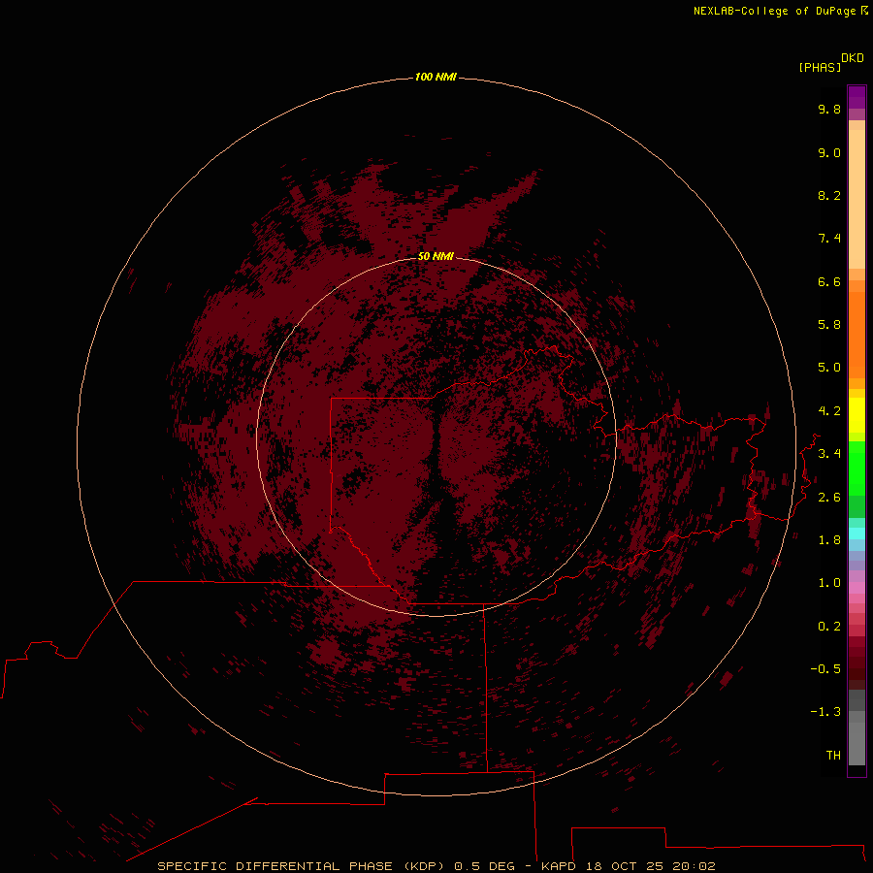Click the 4.2 legend value
The width and height of the screenshot is (873, 873).
point(829,411)
